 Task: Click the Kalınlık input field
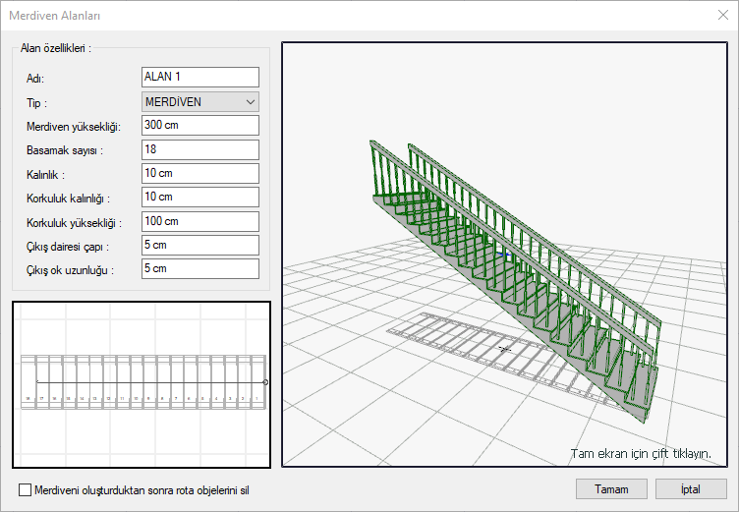[x=199, y=173]
